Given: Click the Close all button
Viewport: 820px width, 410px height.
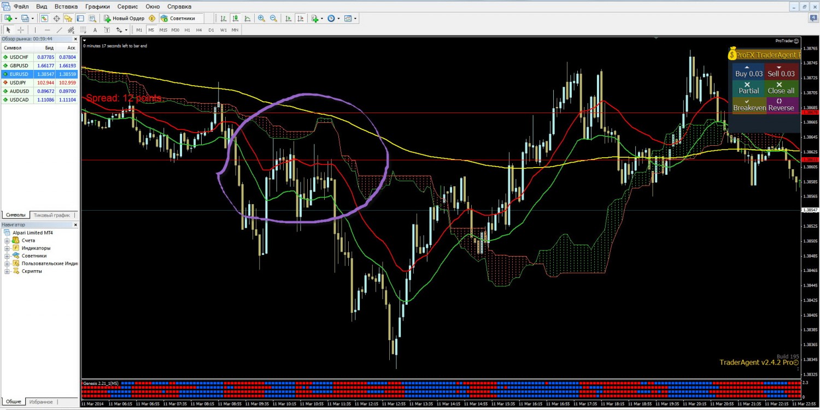Looking at the screenshot, I should [x=781, y=88].
